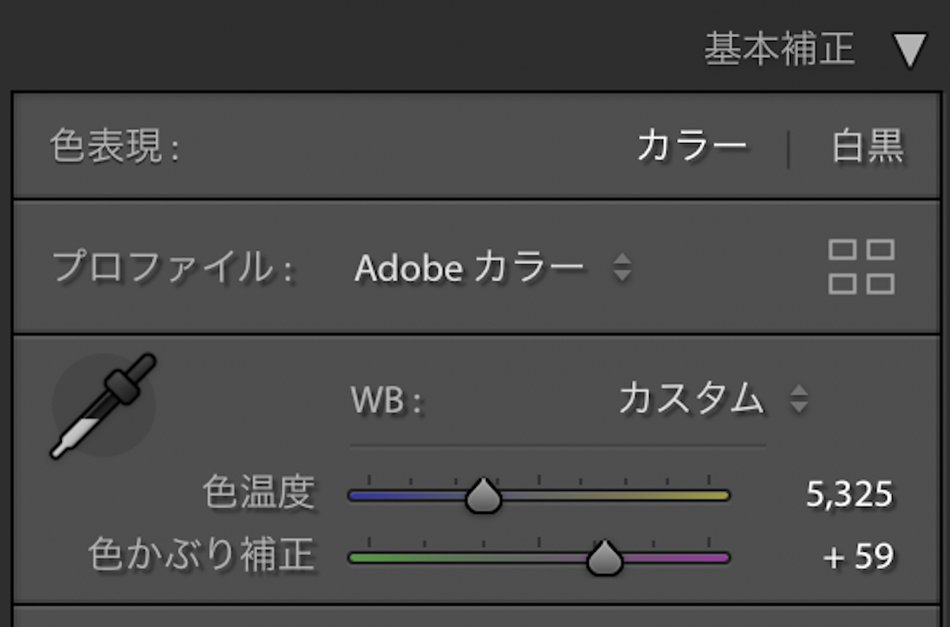
Task: Click the 基本補正 panel title
Action: (x=780, y=50)
